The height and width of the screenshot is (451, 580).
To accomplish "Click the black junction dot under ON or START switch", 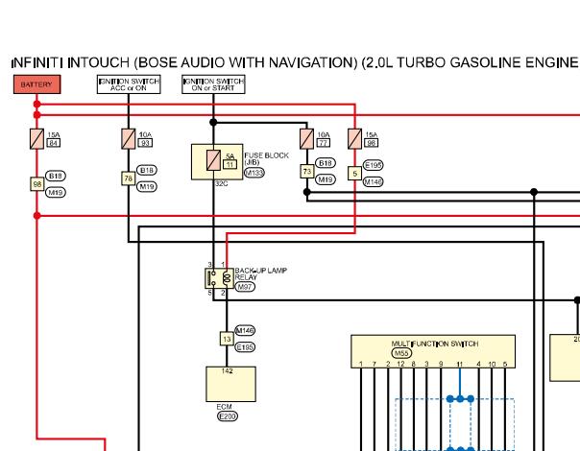I will (x=213, y=122).
